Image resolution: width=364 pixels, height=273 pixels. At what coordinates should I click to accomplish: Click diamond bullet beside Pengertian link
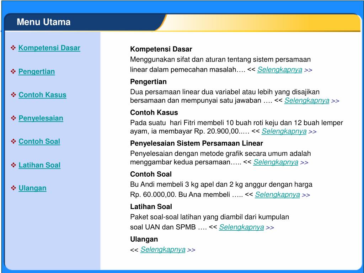(13, 71)
